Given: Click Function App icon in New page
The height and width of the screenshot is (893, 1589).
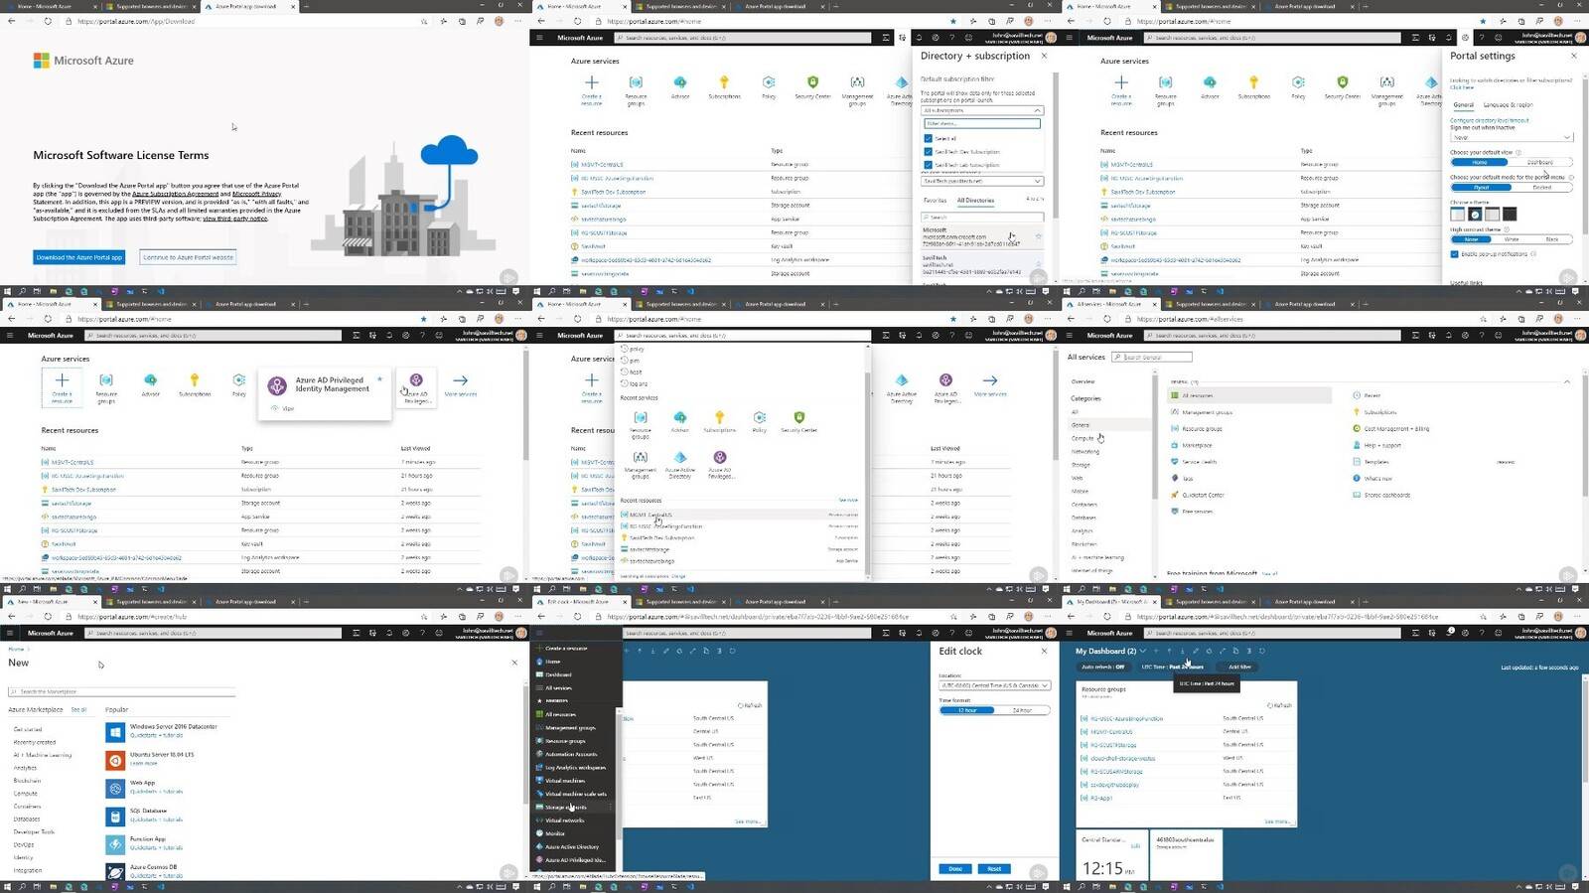Looking at the screenshot, I should (x=115, y=844).
